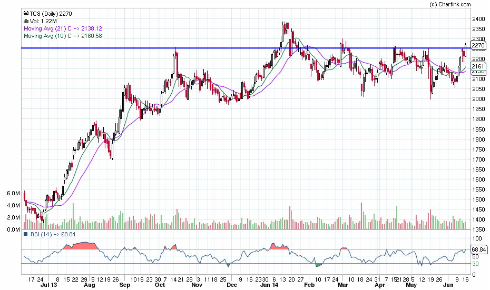Click the 'Moving Avg (10) C -> 2160.58' legend
The width and height of the screenshot is (490, 290).
(63, 36)
